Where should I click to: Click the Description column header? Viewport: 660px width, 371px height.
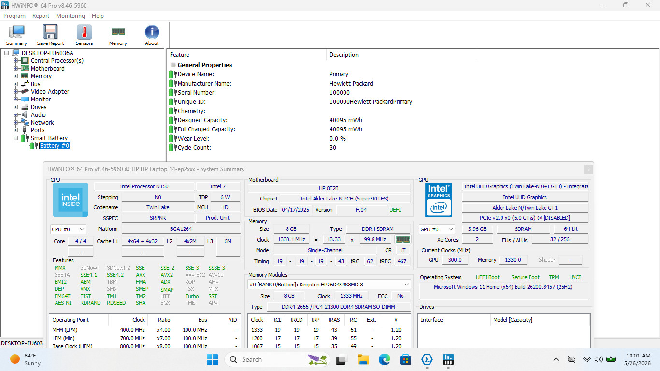pyautogui.click(x=401, y=55)
